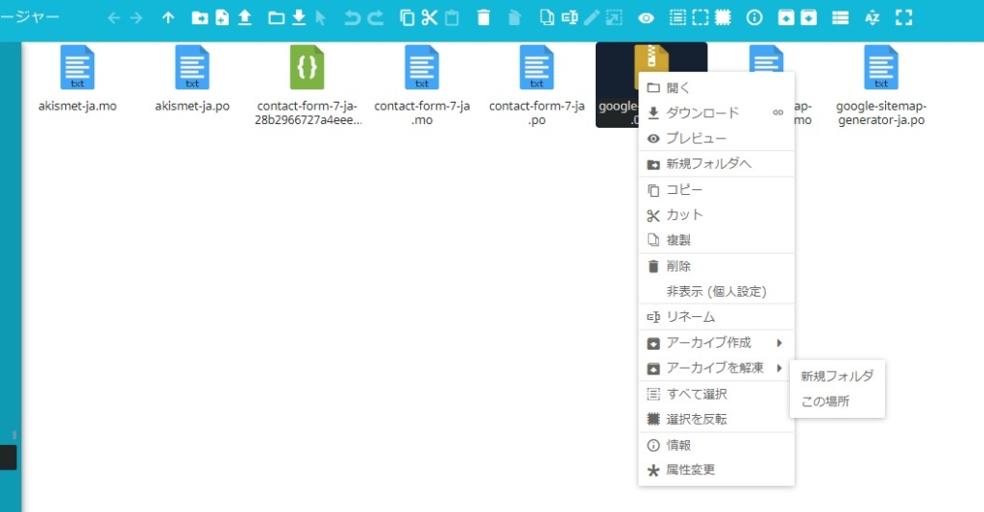984x512 pixels.
Task: Click the paste clipboard toolbar icon
Action: pyautogui.click(x=452, y=18)
